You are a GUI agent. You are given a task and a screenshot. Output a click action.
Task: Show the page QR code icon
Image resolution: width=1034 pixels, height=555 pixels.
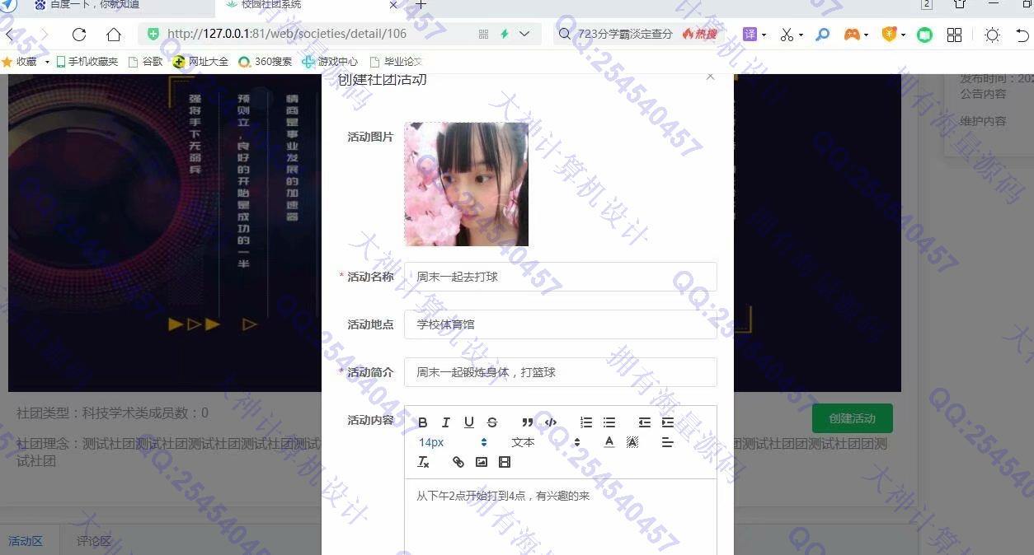(483, 34)
